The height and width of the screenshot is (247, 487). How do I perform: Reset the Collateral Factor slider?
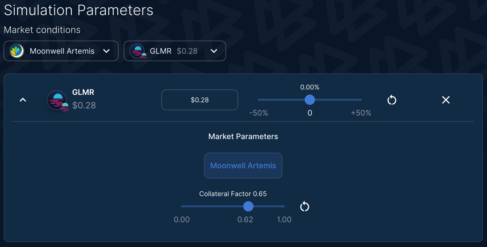pyautogui.click(x=304, y=207)
